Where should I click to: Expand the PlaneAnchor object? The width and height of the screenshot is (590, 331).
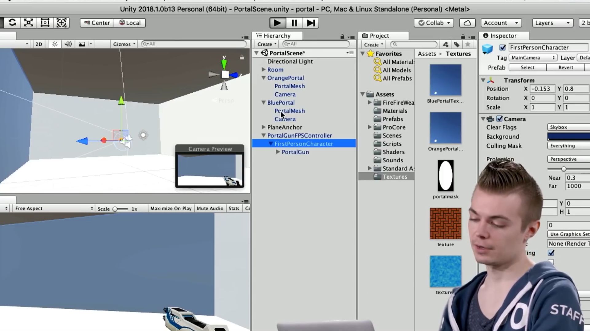pyautogui.click(x=263, y=127)
